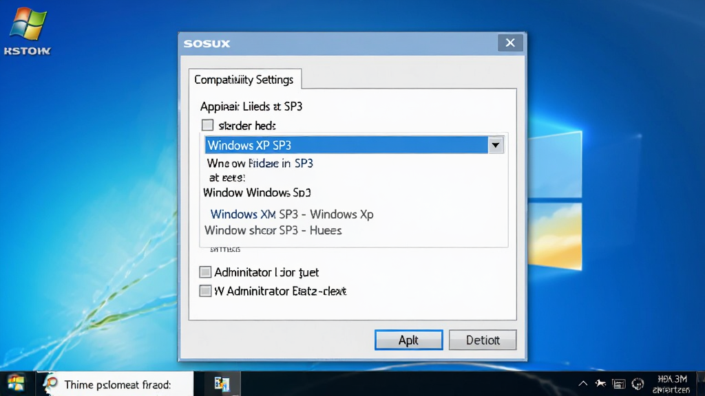Show hidden tray icons using the chevron arrow
The image size is (705, 396).
(582, 384)
